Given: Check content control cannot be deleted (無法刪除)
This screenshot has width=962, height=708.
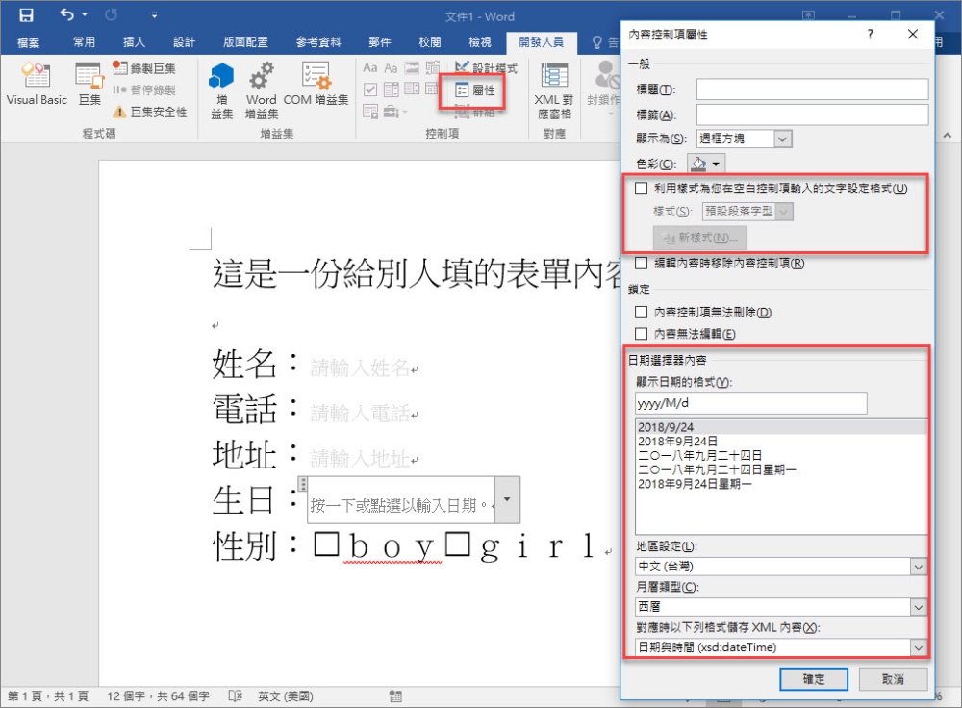Looking at the screenshot, I should pos(641,312).
